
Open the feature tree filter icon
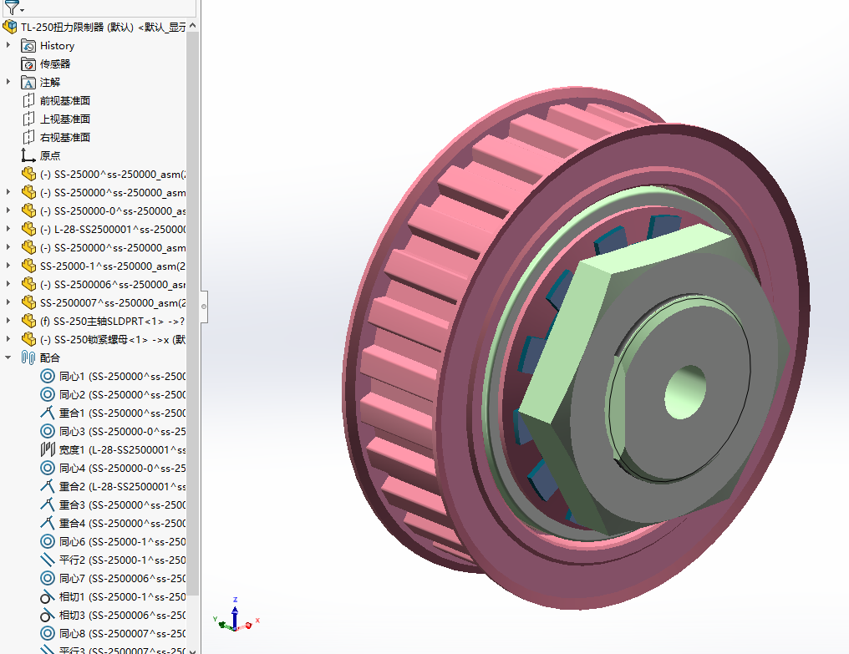10,7
